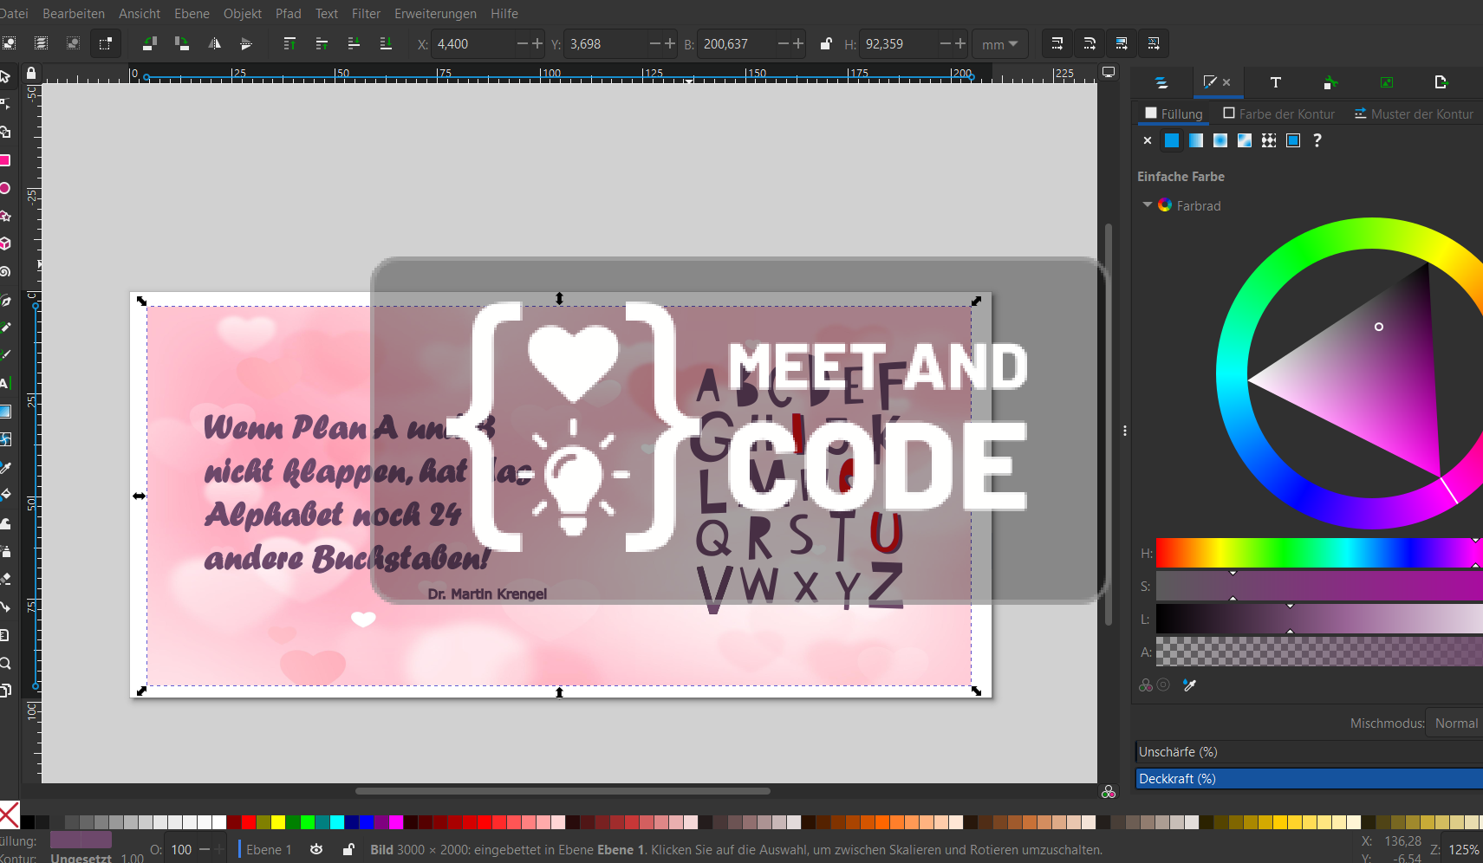Open the Filter menu
Image resolution: width=1483 pixels, height=863 pixels.
(x=366, y=14)
